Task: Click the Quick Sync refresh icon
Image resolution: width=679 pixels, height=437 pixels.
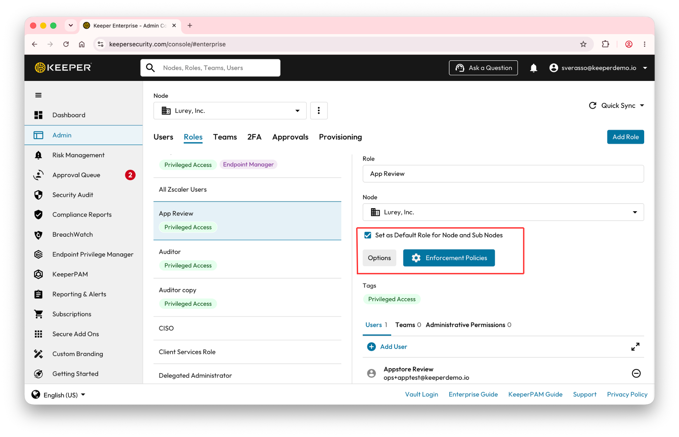Action: [592, 105]
